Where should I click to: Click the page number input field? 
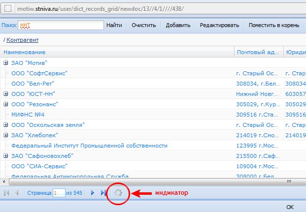(59, 193)
